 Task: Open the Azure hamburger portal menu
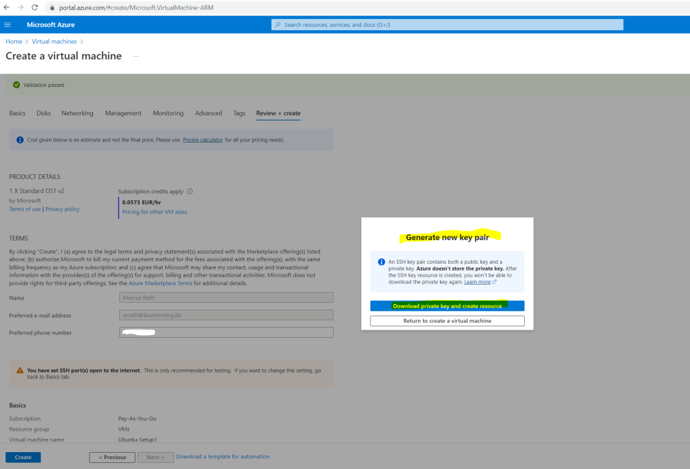tap(7, 25)
